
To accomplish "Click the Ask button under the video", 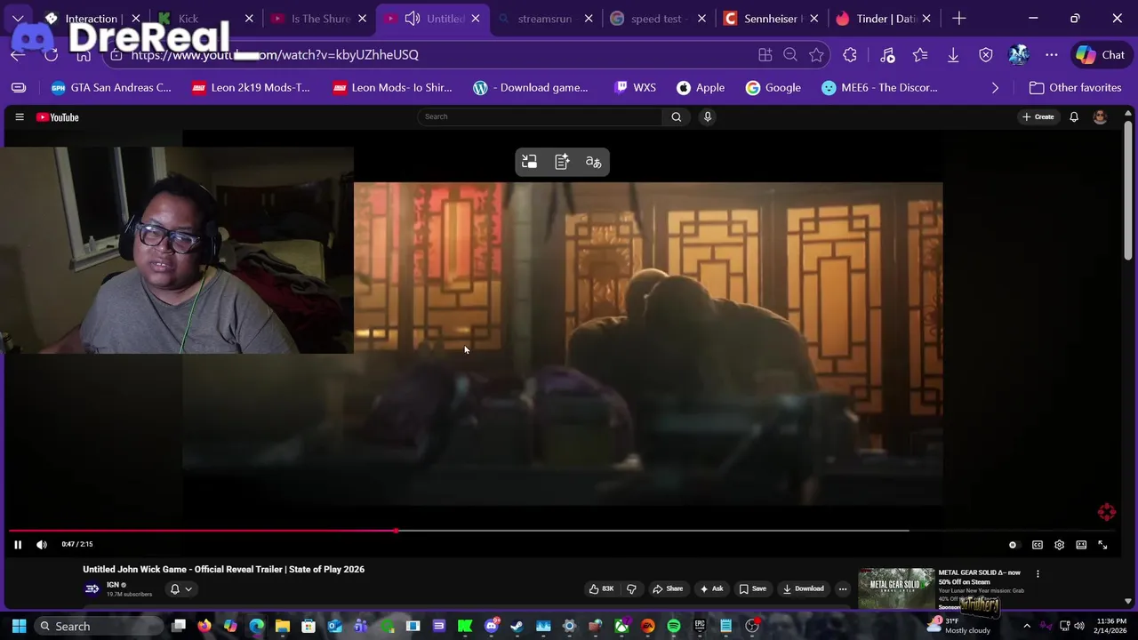I will point(711,588).
